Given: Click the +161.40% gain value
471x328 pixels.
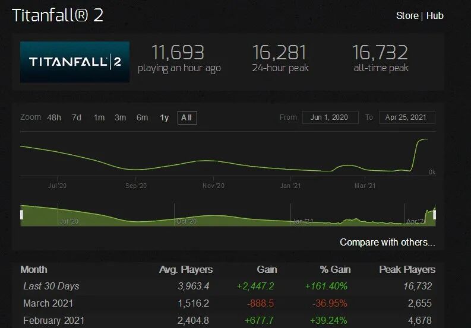Looking at the screenshot, I should [326, 286].
